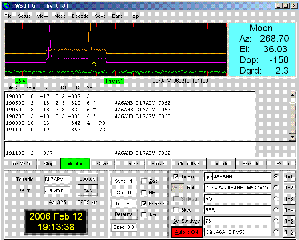
Task: Open the Band menu
Action: pos(118,16)
